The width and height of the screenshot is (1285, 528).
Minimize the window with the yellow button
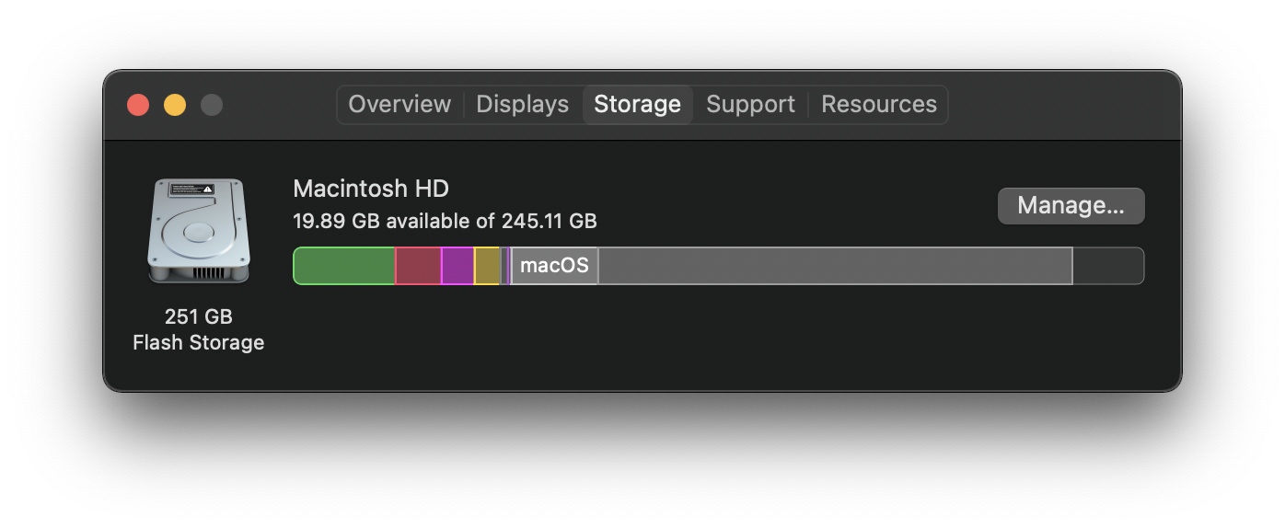(175, 105)
